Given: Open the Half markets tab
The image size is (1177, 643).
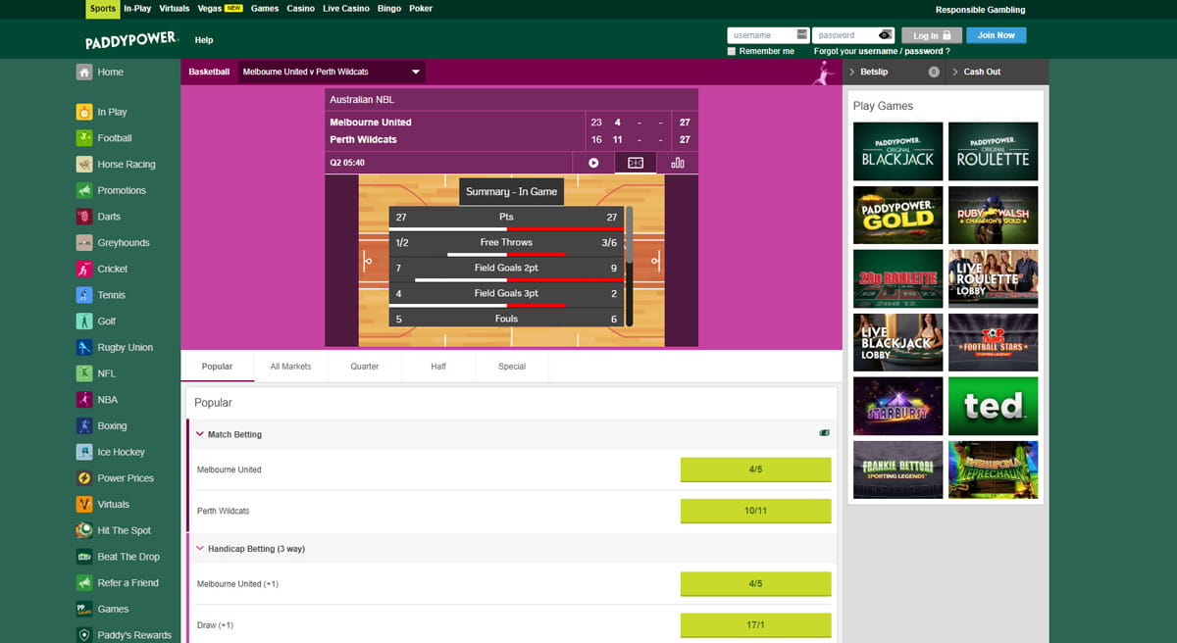Looking at the screenshot, I should coord(438,367).
